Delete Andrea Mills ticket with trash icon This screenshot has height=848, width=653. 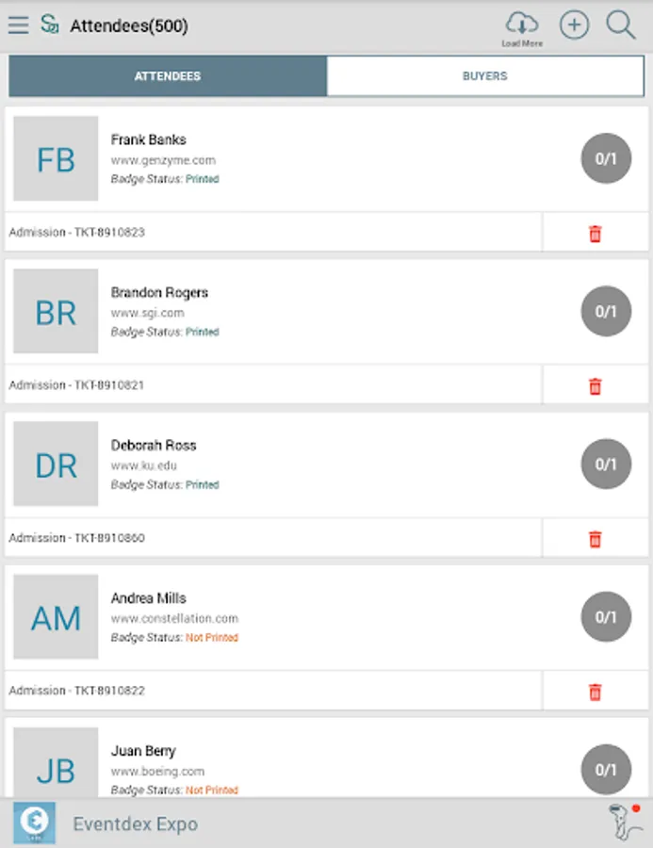tap(595, 692)
